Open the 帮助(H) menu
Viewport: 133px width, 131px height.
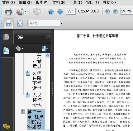109,2
